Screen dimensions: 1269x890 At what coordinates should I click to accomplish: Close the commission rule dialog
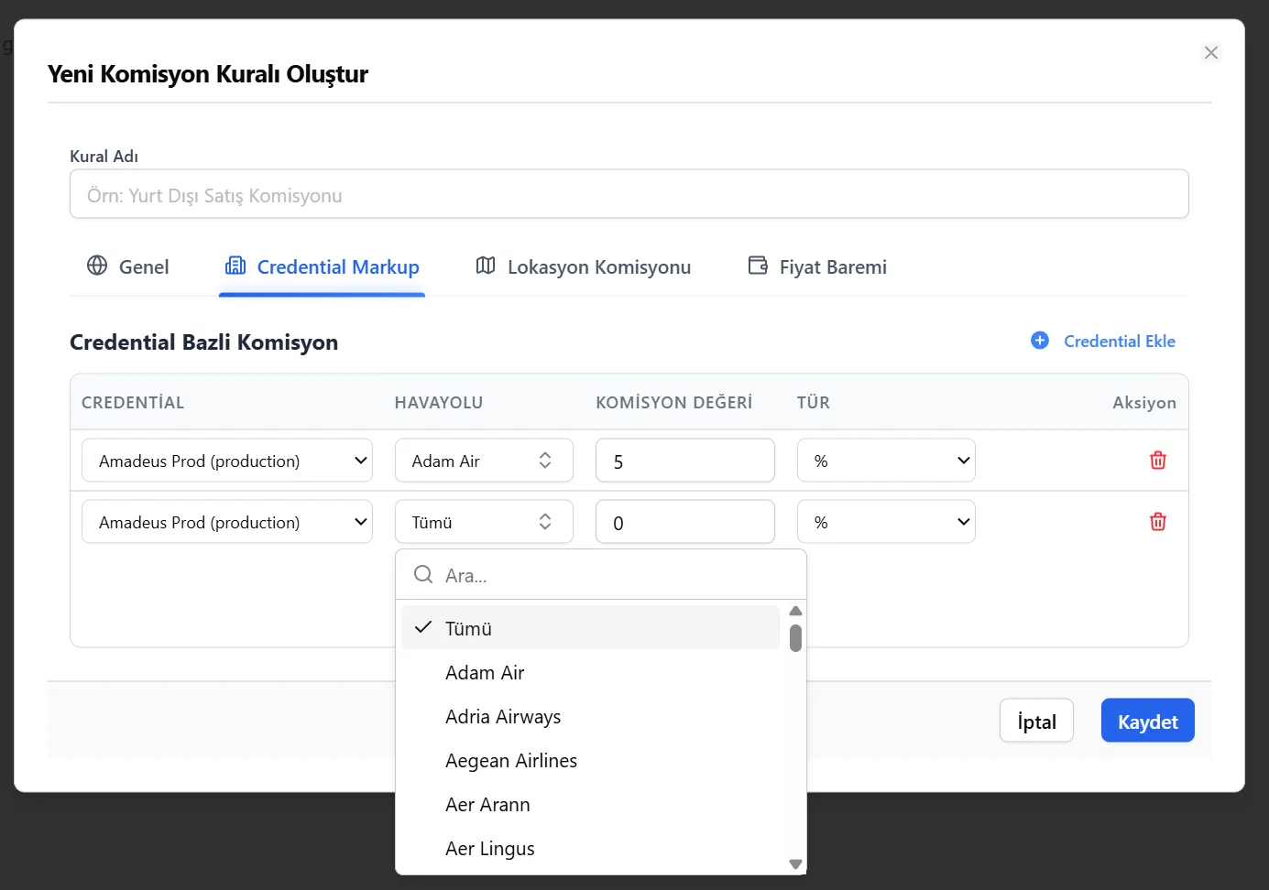pyautogui.click(x=1210, y=53)
